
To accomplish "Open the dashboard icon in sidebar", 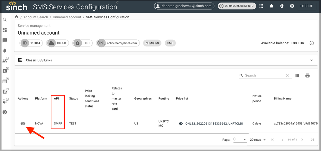I will pos(5,30).
